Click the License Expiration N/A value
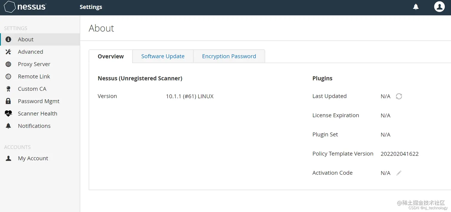 pyautogui.click(x=385, y=115)
